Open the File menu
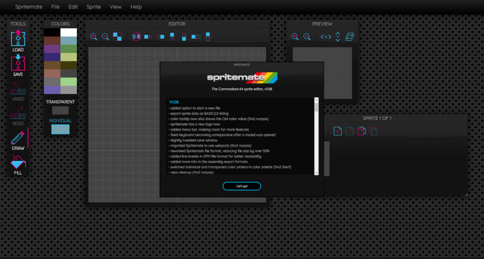This screenshot has height=259, width=484. click(56, 7)
